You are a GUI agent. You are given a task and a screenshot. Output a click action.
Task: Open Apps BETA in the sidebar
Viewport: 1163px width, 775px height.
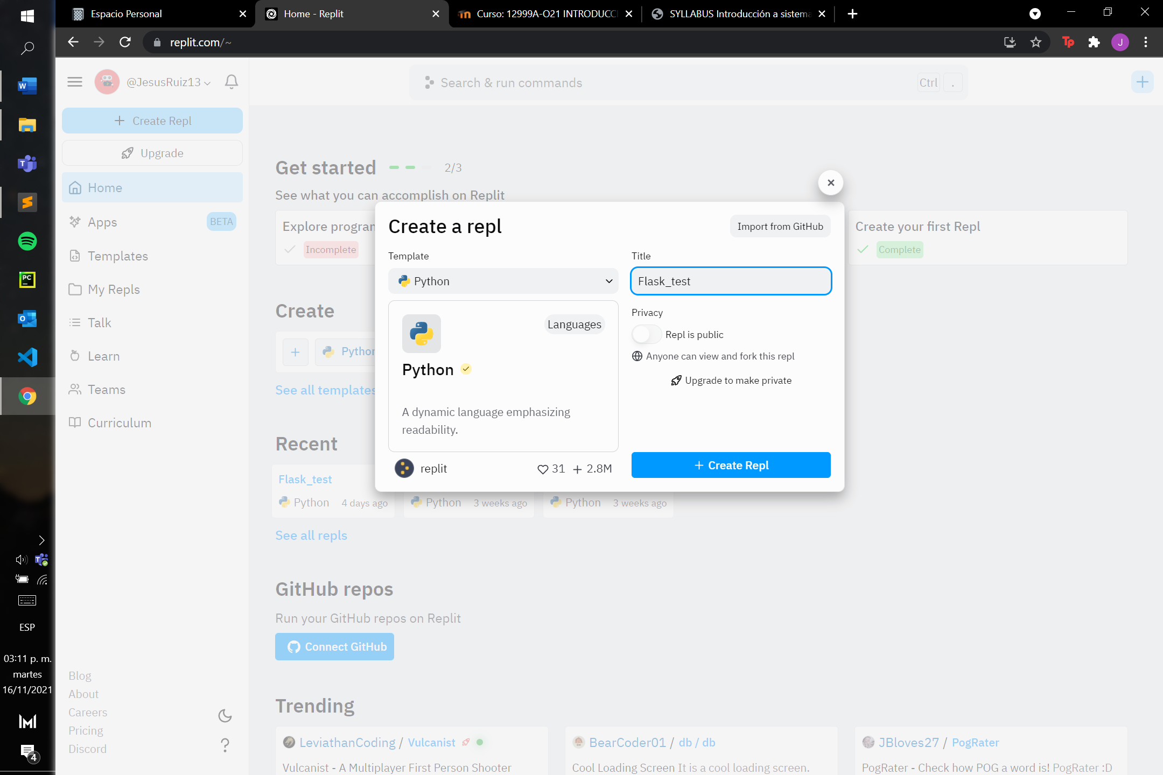pyautogui.click(x=152, y=222)
